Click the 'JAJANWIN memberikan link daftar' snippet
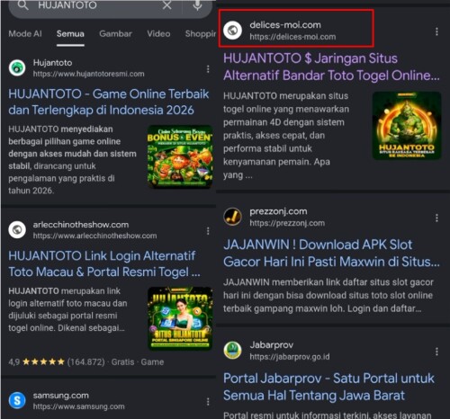This screenshot has width=450, height=419. (x=328, y=296)
